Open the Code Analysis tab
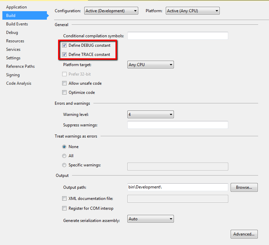The width and height of the screenshot is (269, 245). 19,83
